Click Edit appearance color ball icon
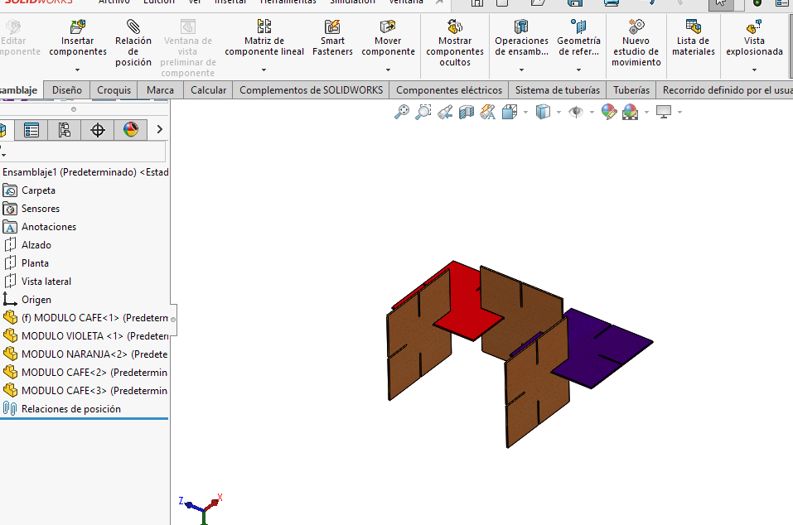 click(609, 112)
